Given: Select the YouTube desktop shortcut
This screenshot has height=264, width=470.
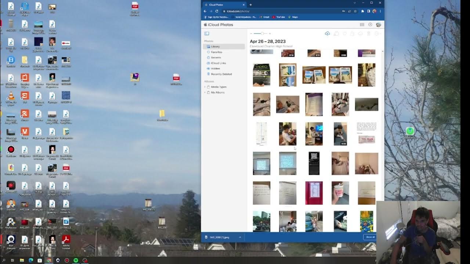Looking at the screenshot, I should [x=66, y=44].
